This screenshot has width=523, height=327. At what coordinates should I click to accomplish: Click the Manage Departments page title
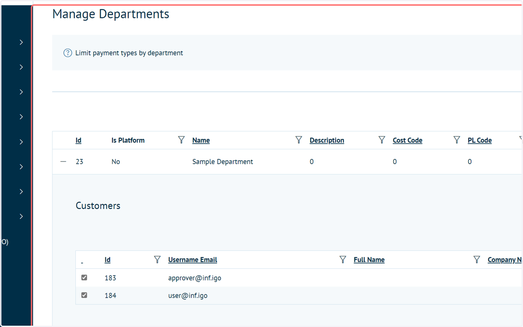(x=111, y=14)
